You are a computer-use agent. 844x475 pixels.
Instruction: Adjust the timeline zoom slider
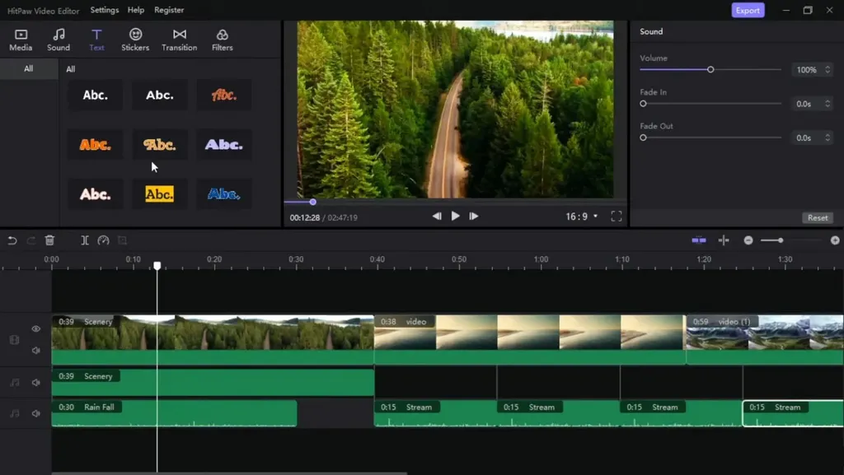coord(781,240)
